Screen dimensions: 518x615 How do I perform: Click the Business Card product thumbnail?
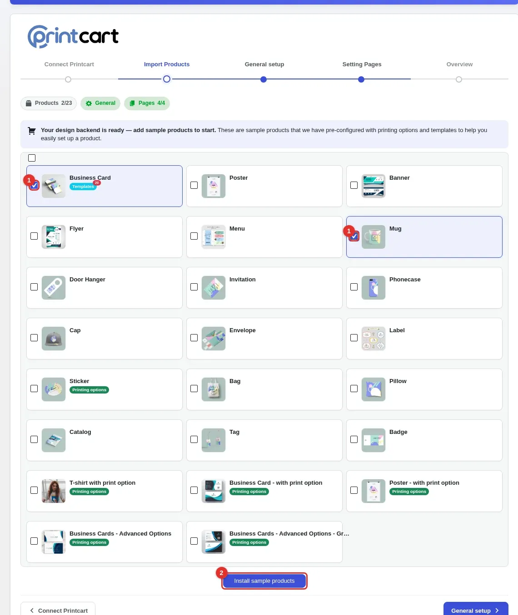pyautogui.click(x=54, y=186)
